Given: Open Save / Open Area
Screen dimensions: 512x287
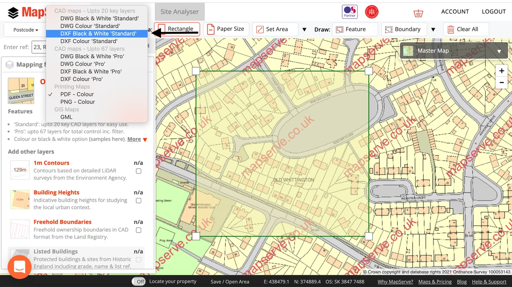Looking at the screenshot, I should (230, 281).
